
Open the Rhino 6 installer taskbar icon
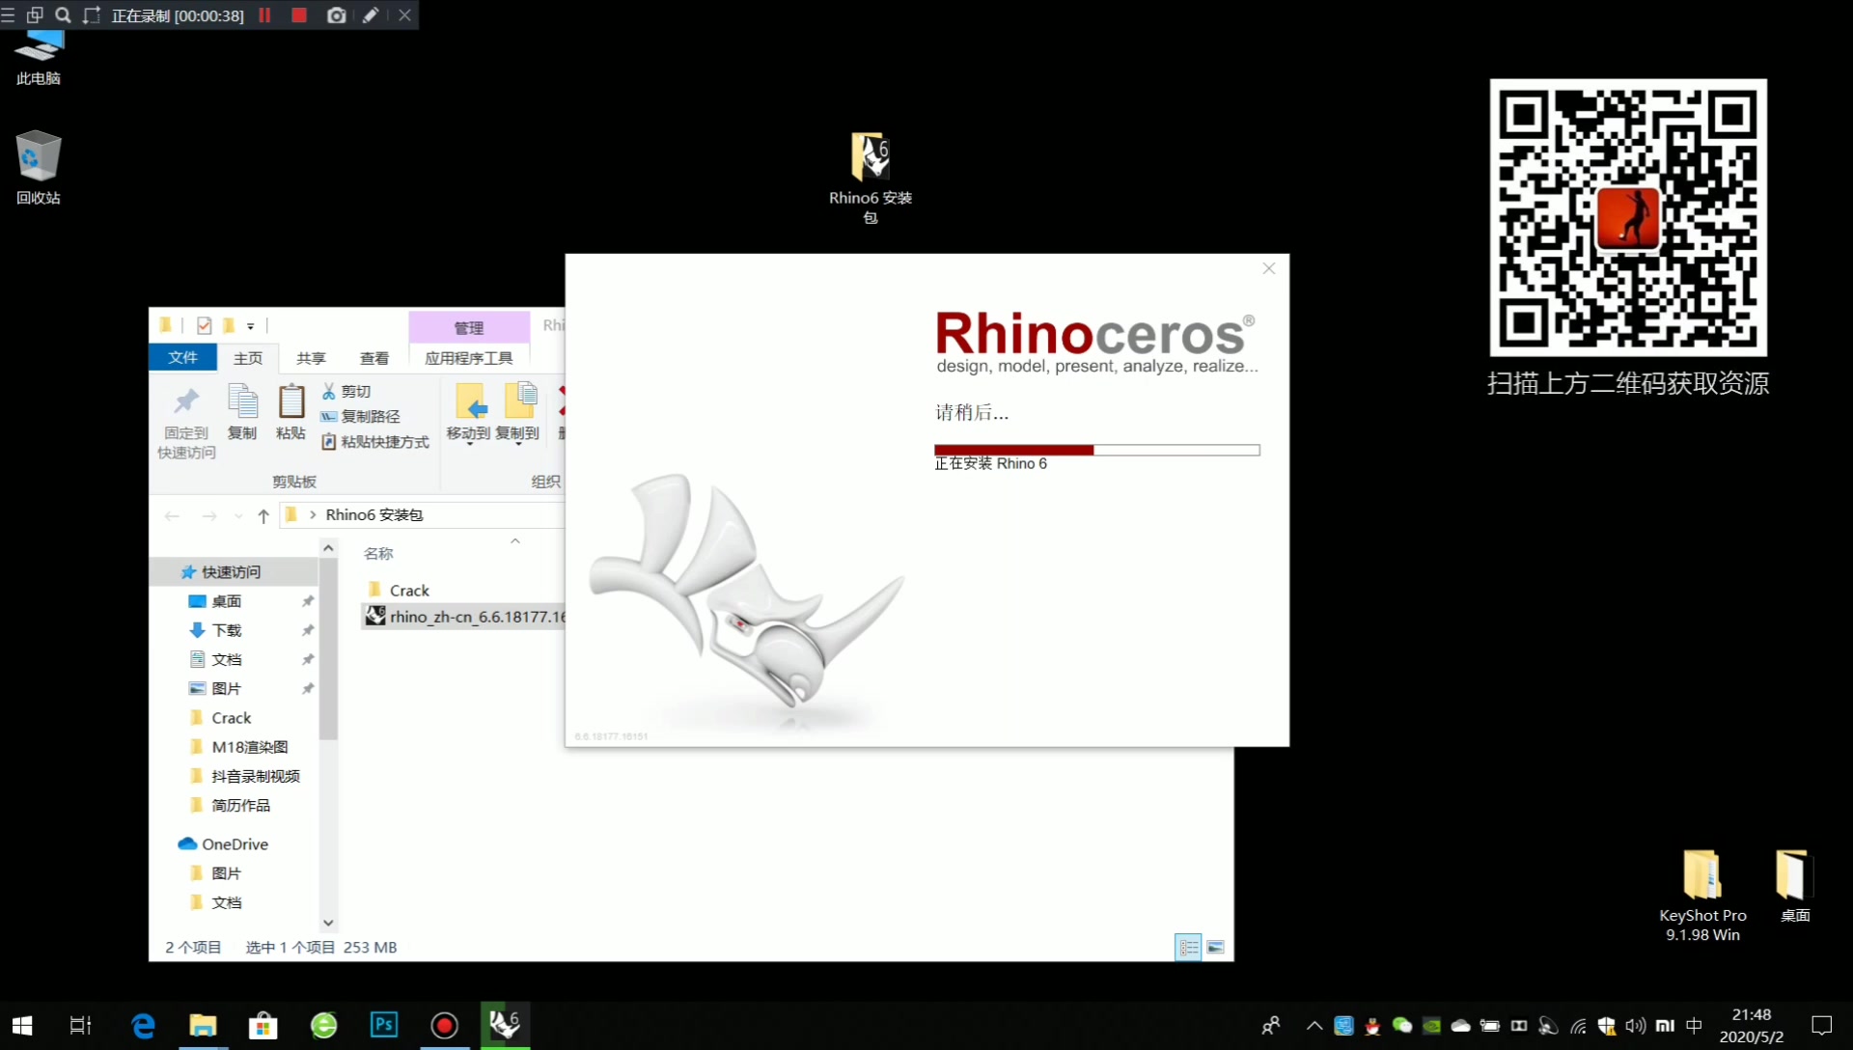click(505, 1024)
